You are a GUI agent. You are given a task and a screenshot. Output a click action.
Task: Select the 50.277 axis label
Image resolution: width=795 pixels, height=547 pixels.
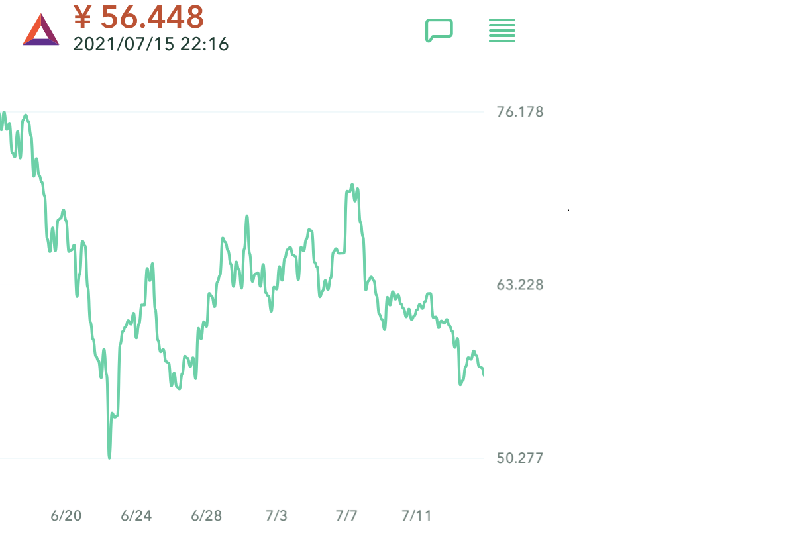pos(520,458)
